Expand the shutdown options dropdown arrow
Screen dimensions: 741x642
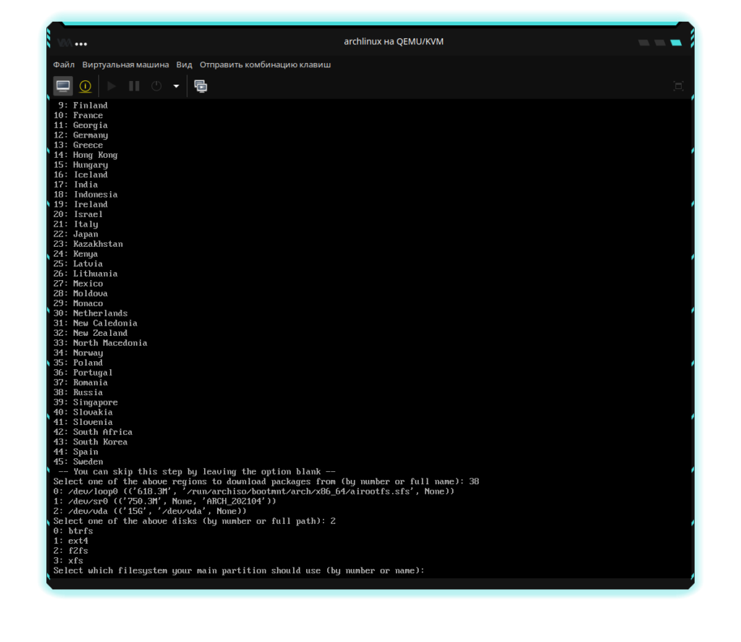(176, 86)
